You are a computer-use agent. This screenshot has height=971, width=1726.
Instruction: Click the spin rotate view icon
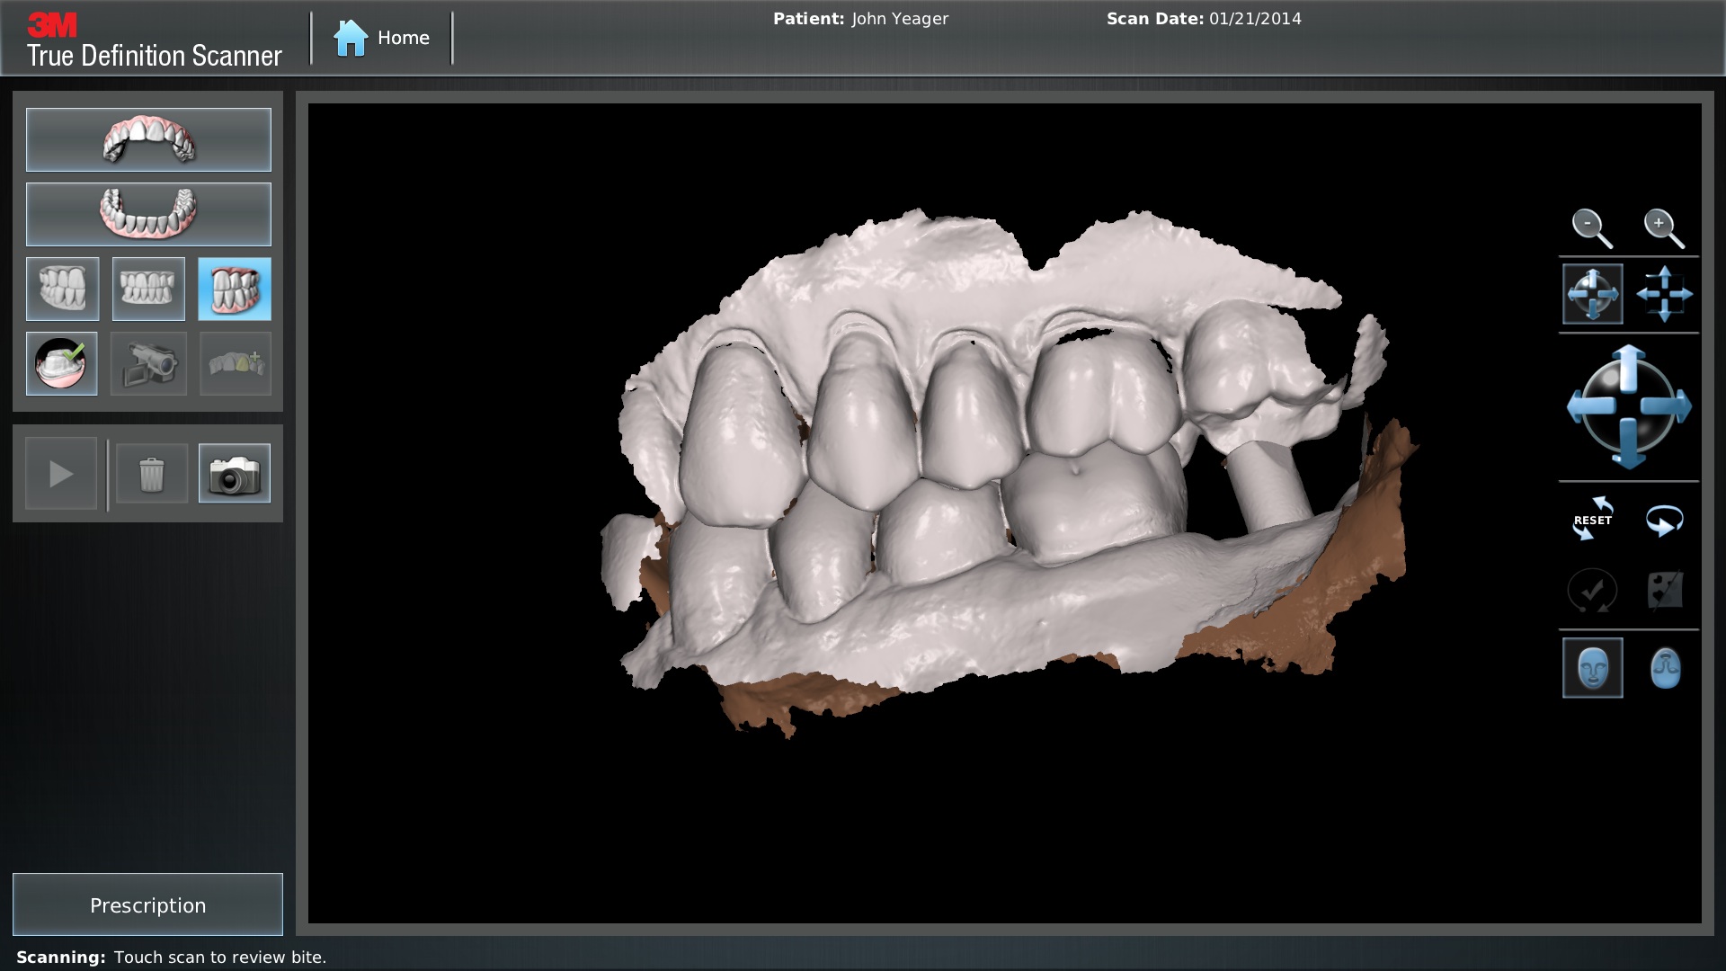pos(1664,521)
